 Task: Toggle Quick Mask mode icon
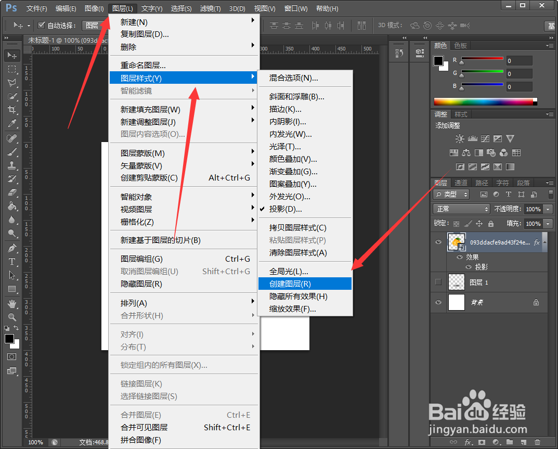12,357
